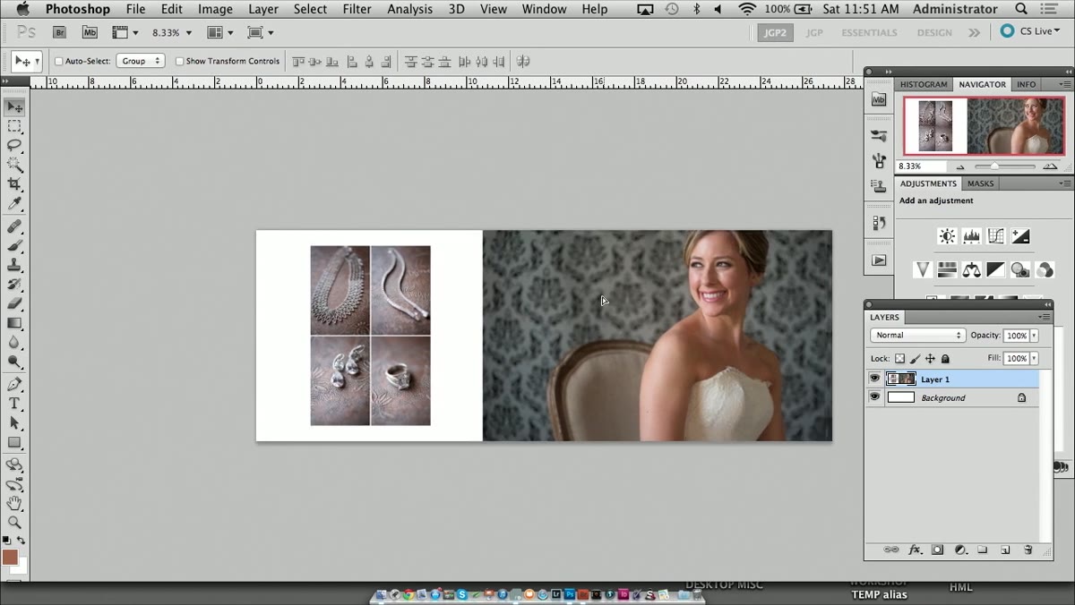The height and width of the screenshot is (605, 1075).
Task: Select the JGP workspace
Action: [813, 32]
